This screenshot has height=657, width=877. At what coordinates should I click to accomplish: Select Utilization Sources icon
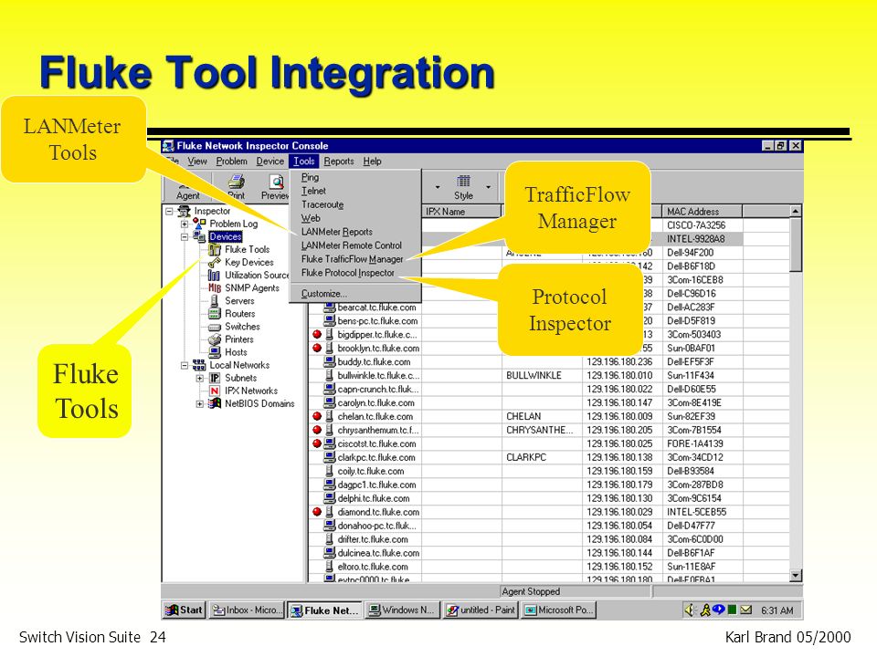(x=215, y=275)
